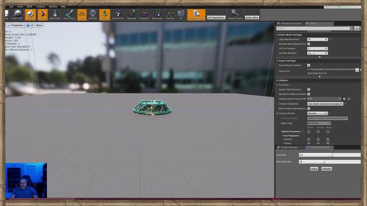This screenshot has width=367, height=206.
Task: Switch to the Socket Manager tab
Action: coord(290,148)
